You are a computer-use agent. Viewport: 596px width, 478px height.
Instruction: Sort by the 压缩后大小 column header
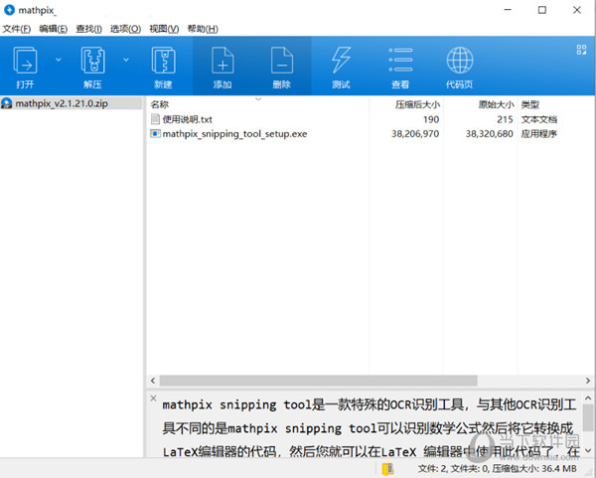click(417, 104)
